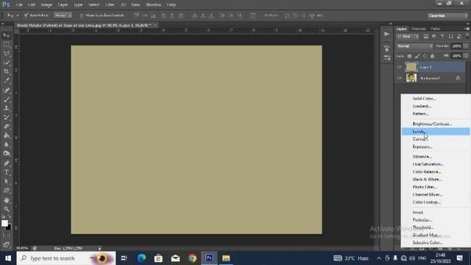
Task: Open the tool preset picker arrow
Action: point(18,15)
